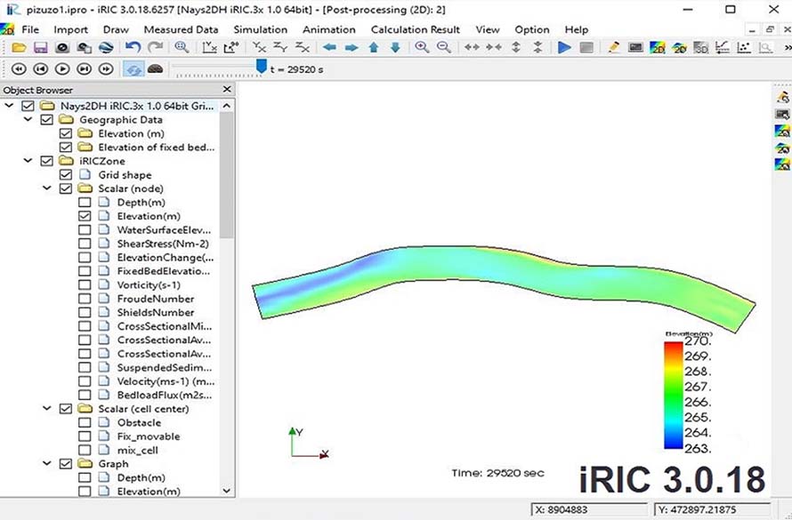792x520 pixels.
Task: Click the Save project disk icon
Action: (40, 47)
